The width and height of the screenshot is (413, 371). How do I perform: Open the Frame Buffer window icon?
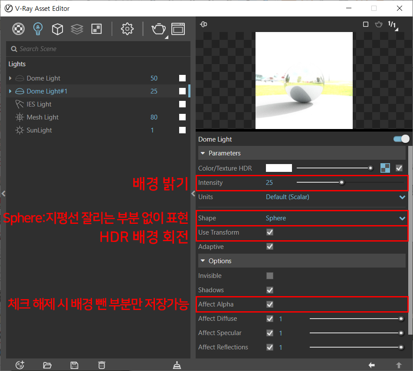coord(178,29)
